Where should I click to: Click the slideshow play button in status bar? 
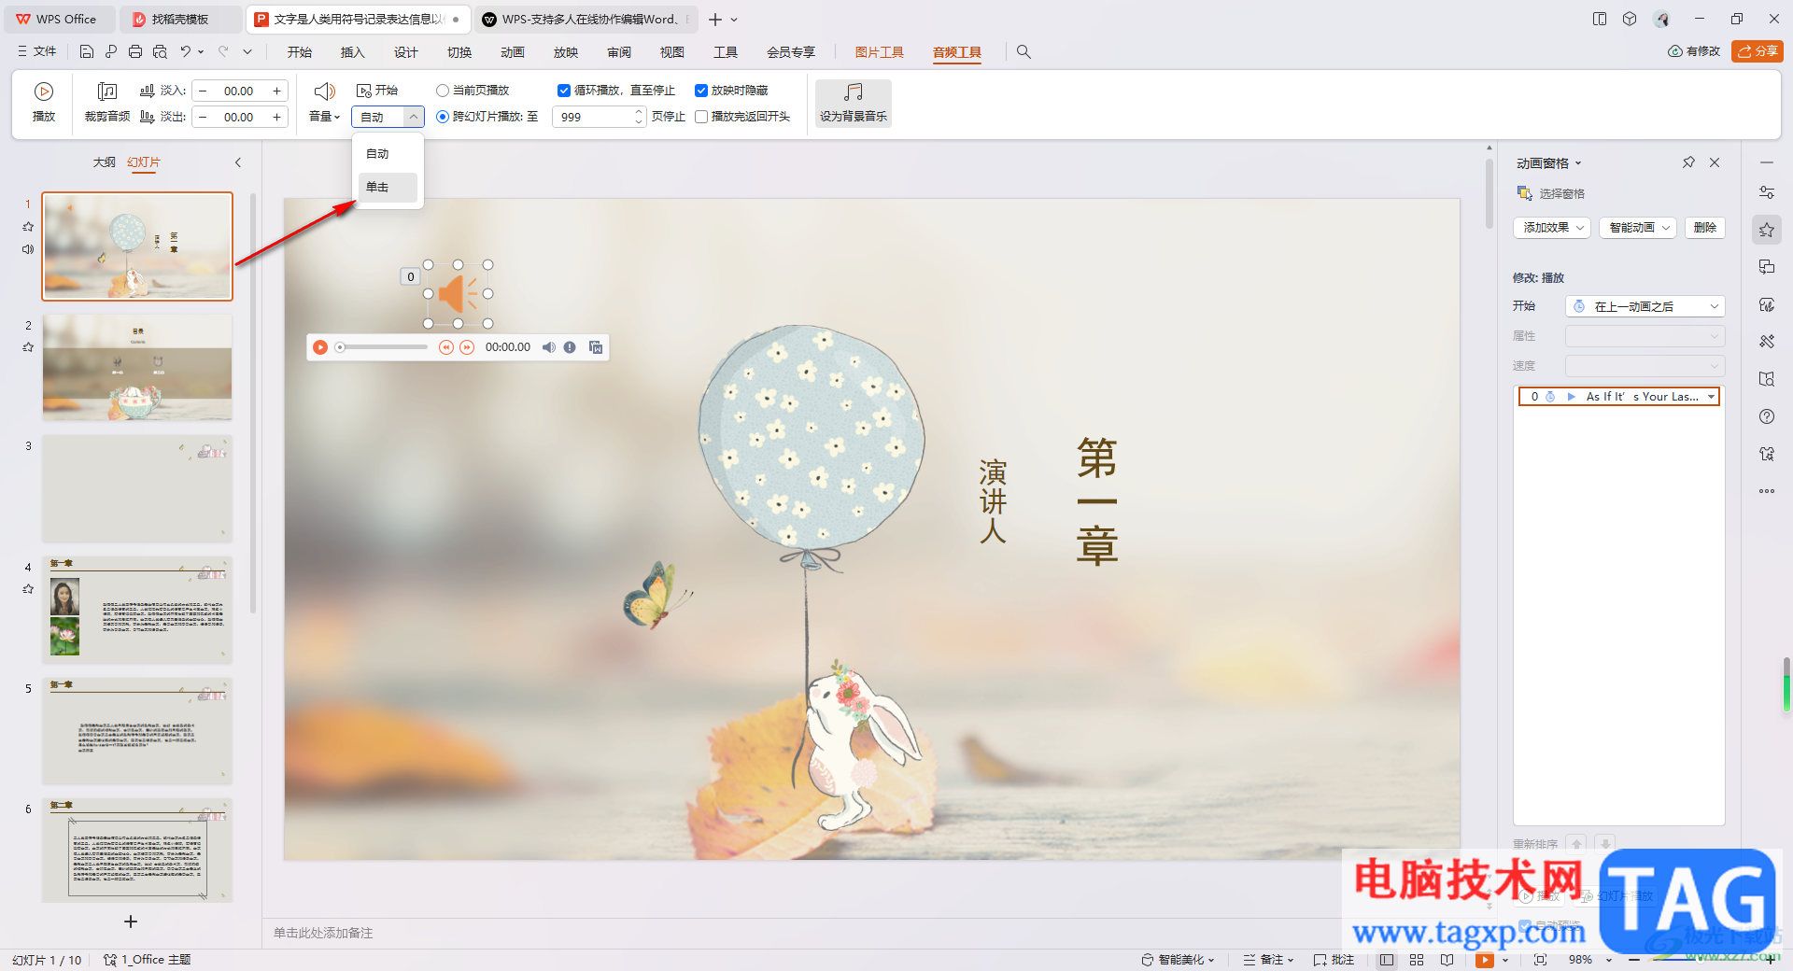point(1484,960)
